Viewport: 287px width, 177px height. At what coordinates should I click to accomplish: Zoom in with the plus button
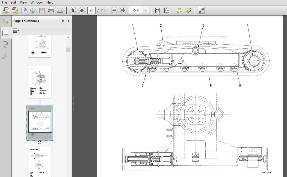coord(123,10)
